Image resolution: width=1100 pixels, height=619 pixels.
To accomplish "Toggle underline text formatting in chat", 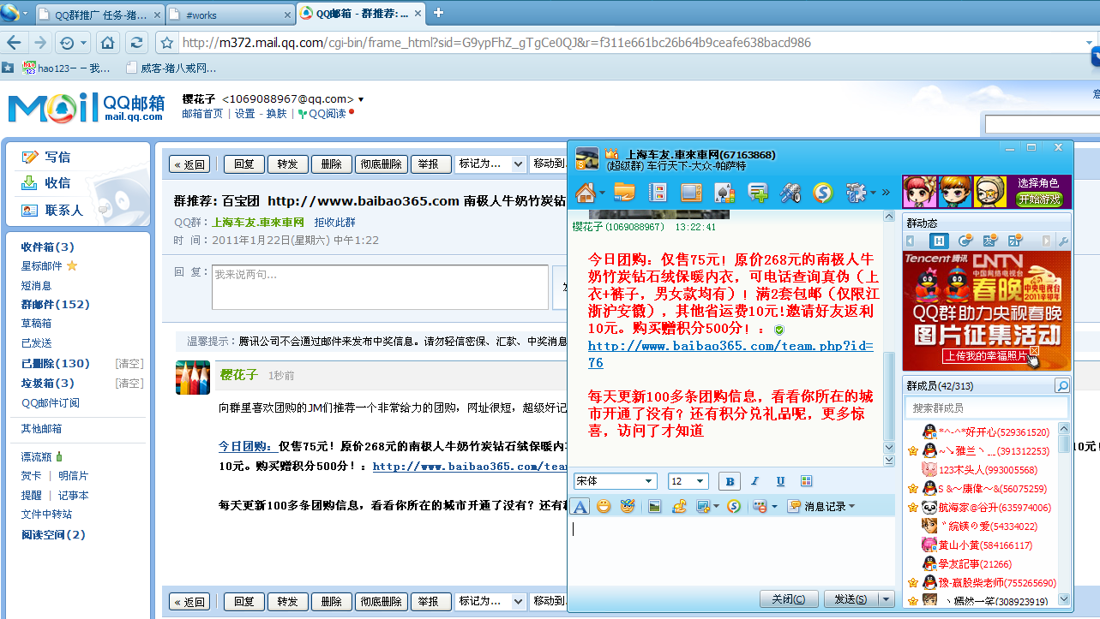I will pyautogui.click(x=780, y=481).
